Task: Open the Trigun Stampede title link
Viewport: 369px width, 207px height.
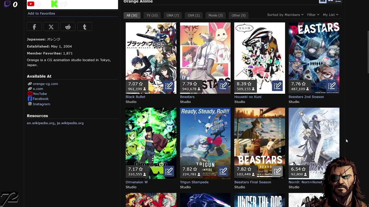Action: (x=194, y=182)
